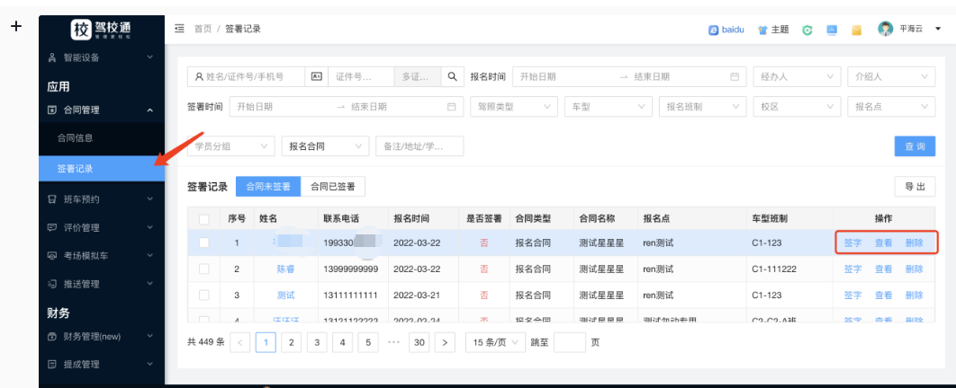Toggle the select-all header checkbox
The height and width of the screenshot is (388, 956).
[203, 219]
